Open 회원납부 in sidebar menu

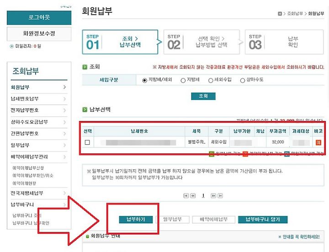pos(20,87)
